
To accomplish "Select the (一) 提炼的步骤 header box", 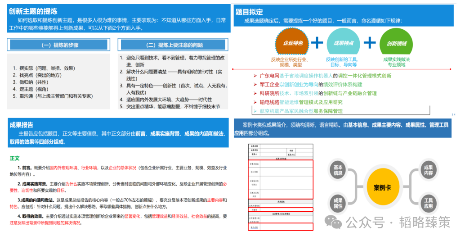I will pyautogui.click(x=59, y=45).
